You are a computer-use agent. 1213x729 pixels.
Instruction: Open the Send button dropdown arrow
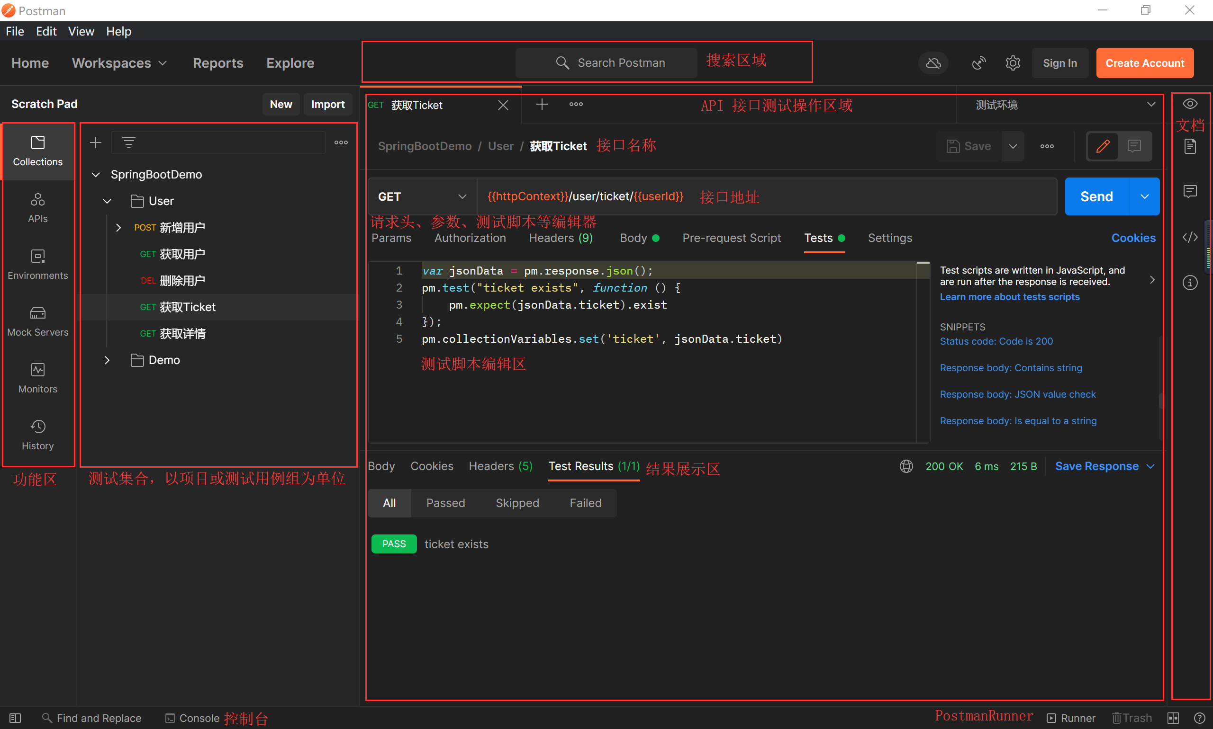(1145, 196)
